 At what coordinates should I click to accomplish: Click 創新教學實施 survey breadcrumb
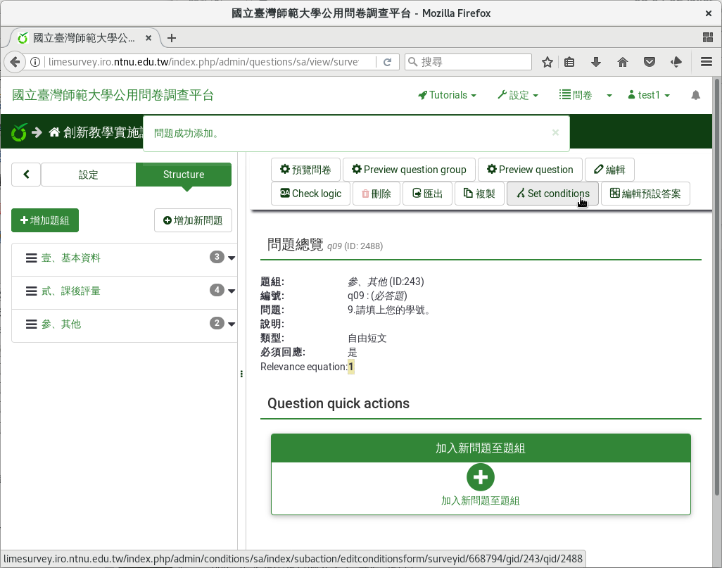pos(103,132)
